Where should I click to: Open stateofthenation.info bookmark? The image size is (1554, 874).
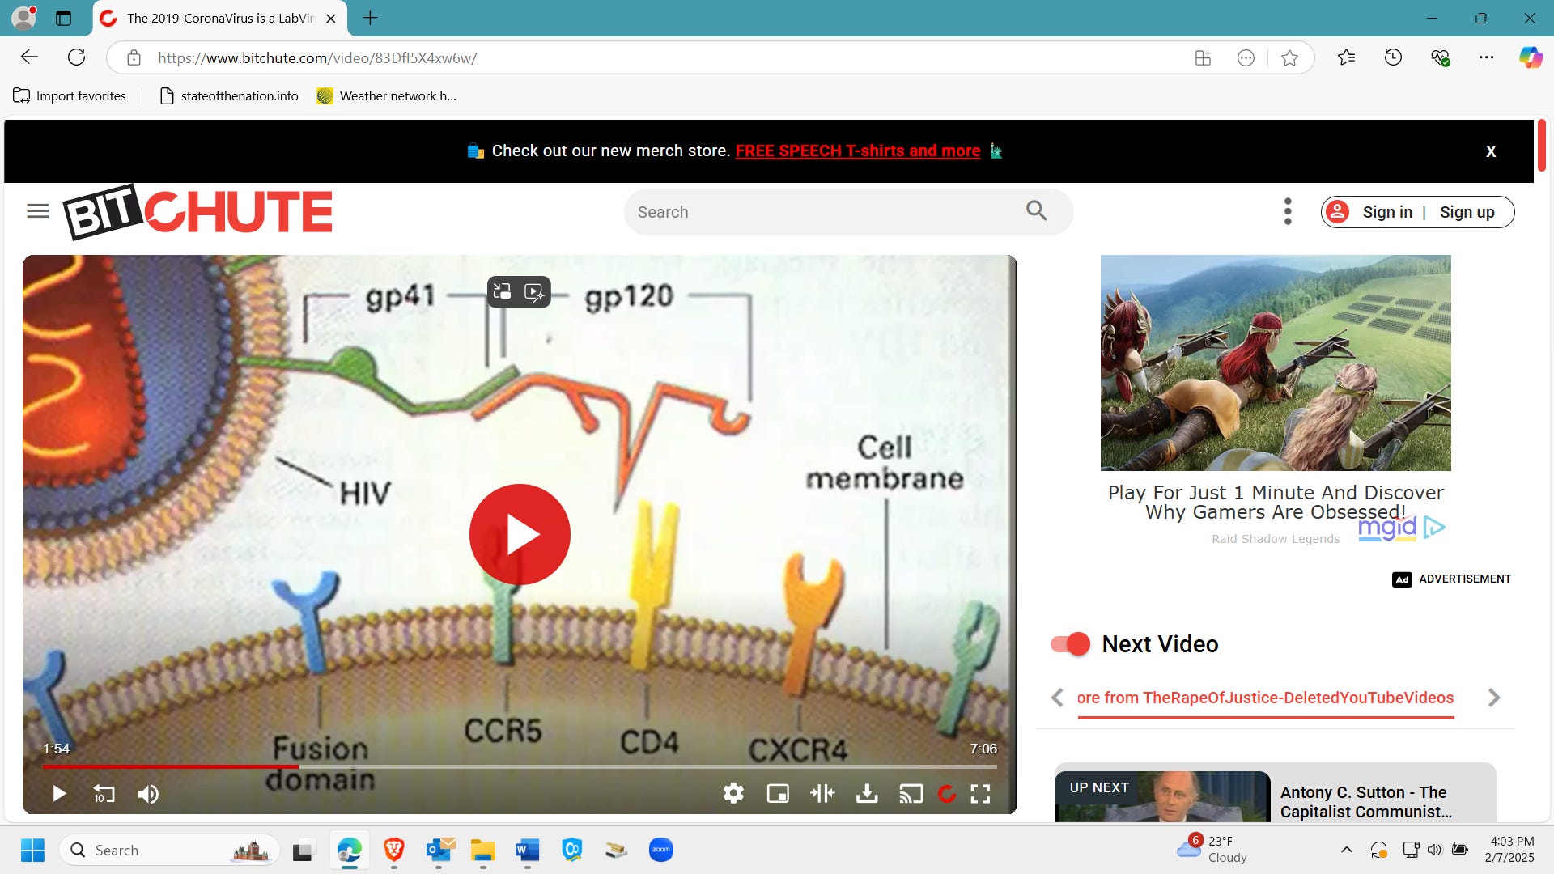point(229,95)
